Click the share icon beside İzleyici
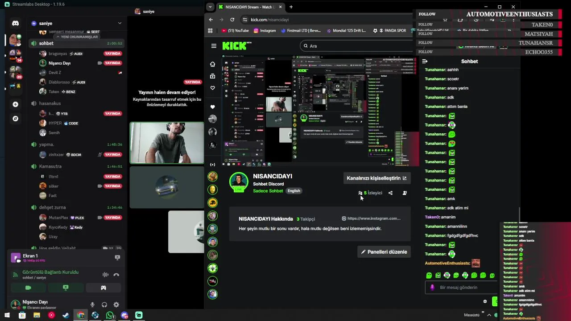Viewport: 571px width, 321px height. 390,193
